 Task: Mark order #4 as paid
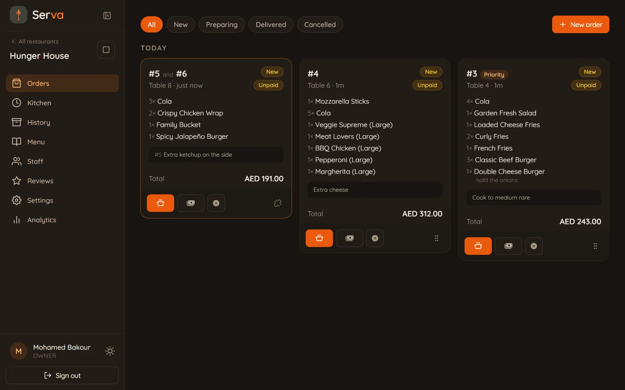(350, 238)
